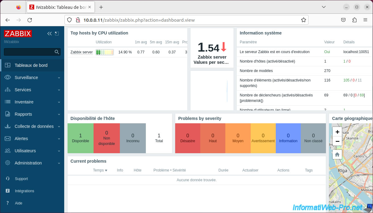Expand Collecte de données menu chevron
Screen dimensions: 373x213
click(x=59, y=127)
